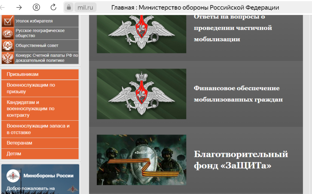The height and width of the screenshot is (194, 312).
Task: Select Кандидатам и военнослужащим по контракту
Action: 40,109
